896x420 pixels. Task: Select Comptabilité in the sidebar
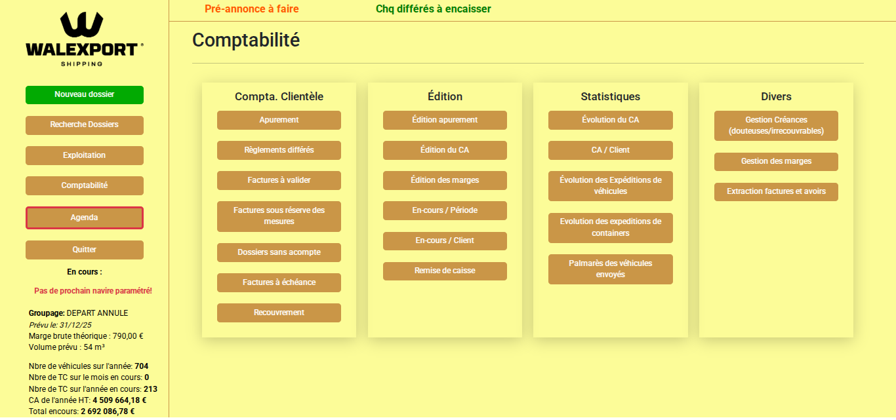[84, 185]
